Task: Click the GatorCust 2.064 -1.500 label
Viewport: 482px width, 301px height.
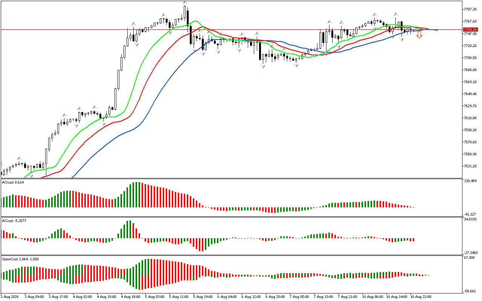Action: (20, 259)
